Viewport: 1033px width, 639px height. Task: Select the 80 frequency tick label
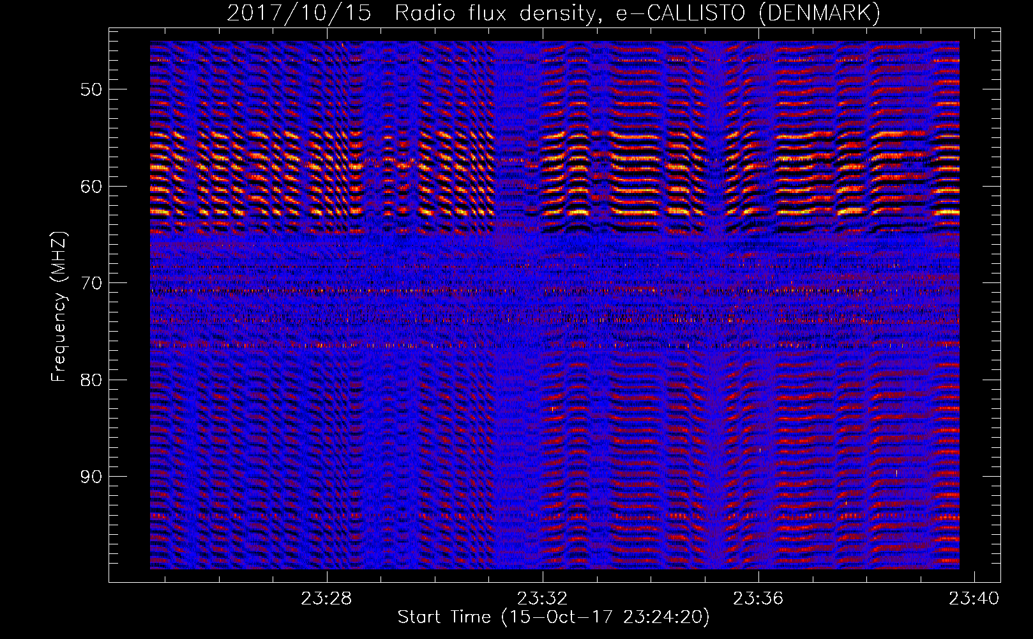[x=91, y=380]
